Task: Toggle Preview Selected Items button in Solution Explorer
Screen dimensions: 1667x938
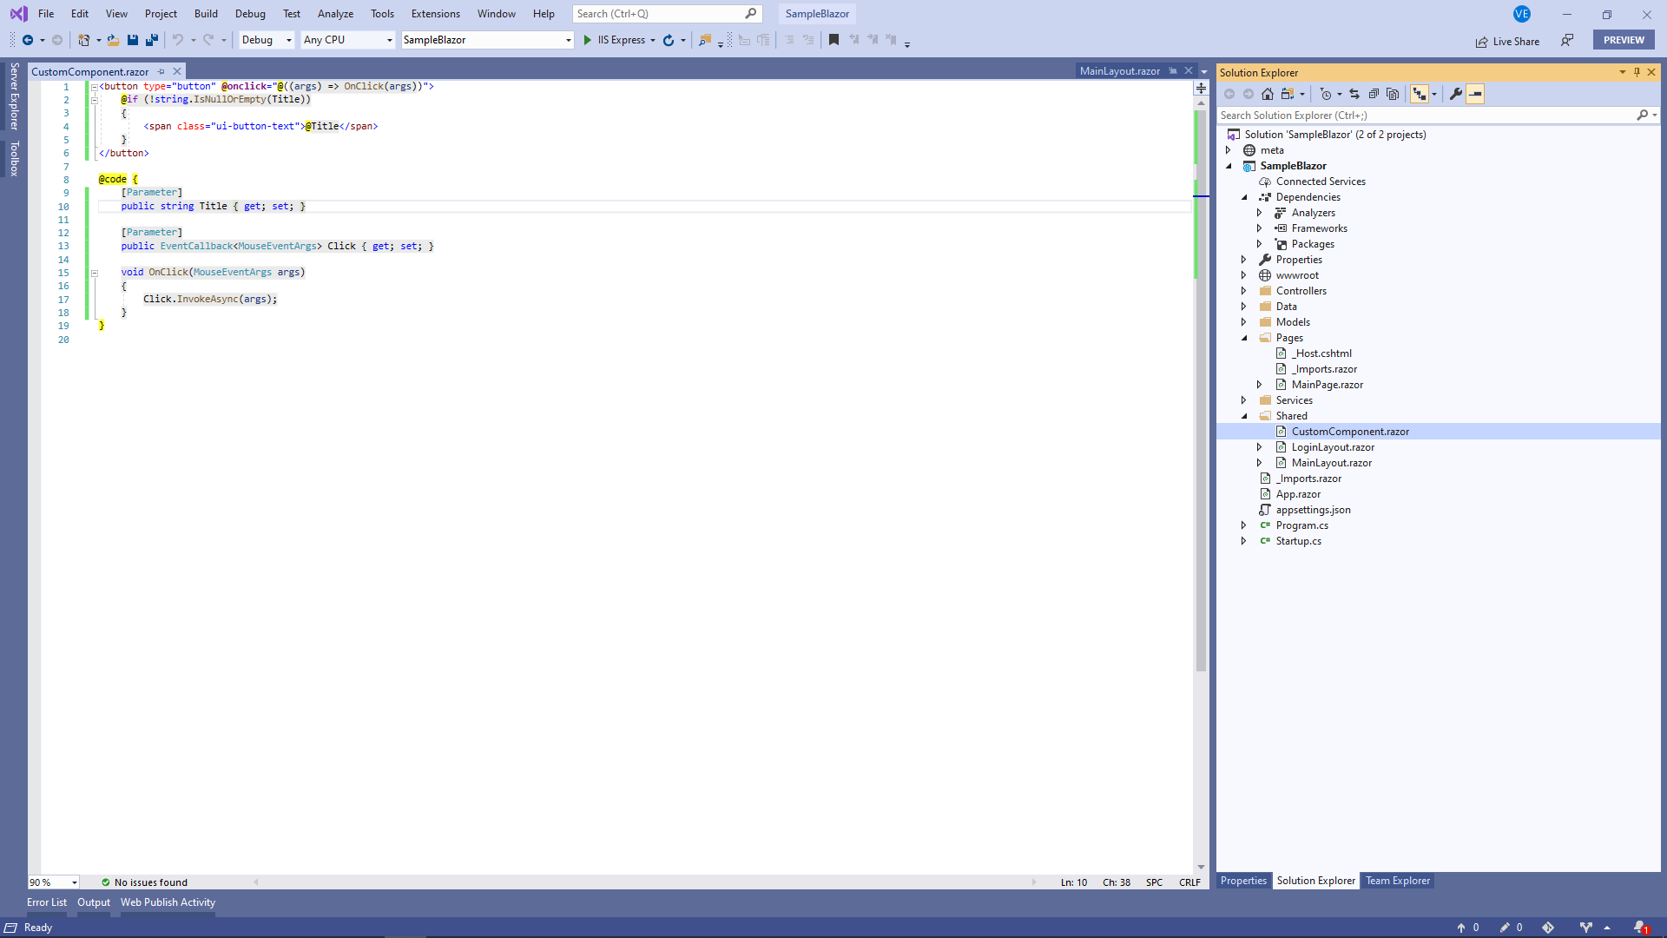Action: 1475,94
